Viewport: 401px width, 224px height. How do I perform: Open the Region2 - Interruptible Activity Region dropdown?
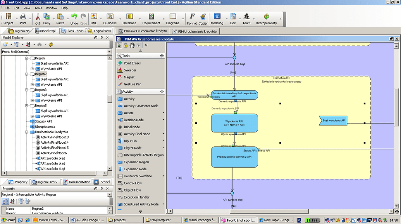coord(110,195)
